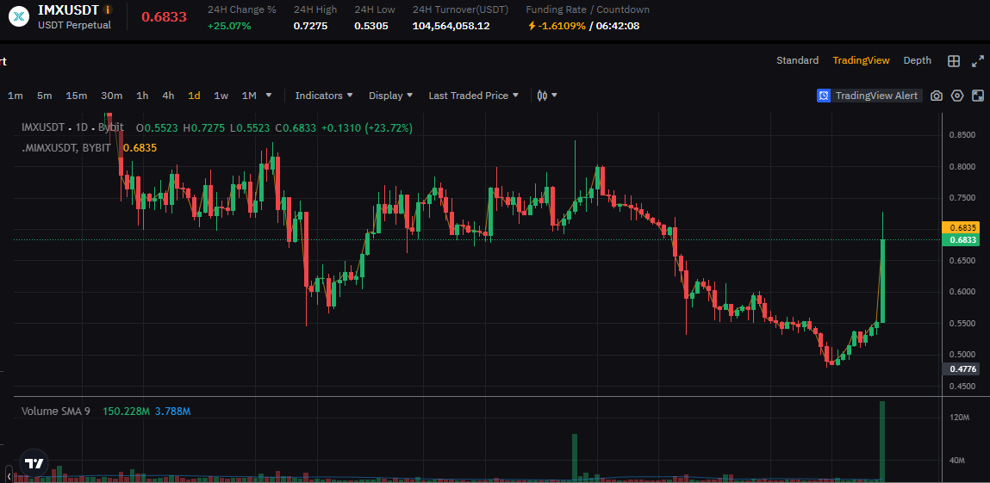Click the 120M volume scale label
The height and width of the screenshot is (483, 990).
959,418
